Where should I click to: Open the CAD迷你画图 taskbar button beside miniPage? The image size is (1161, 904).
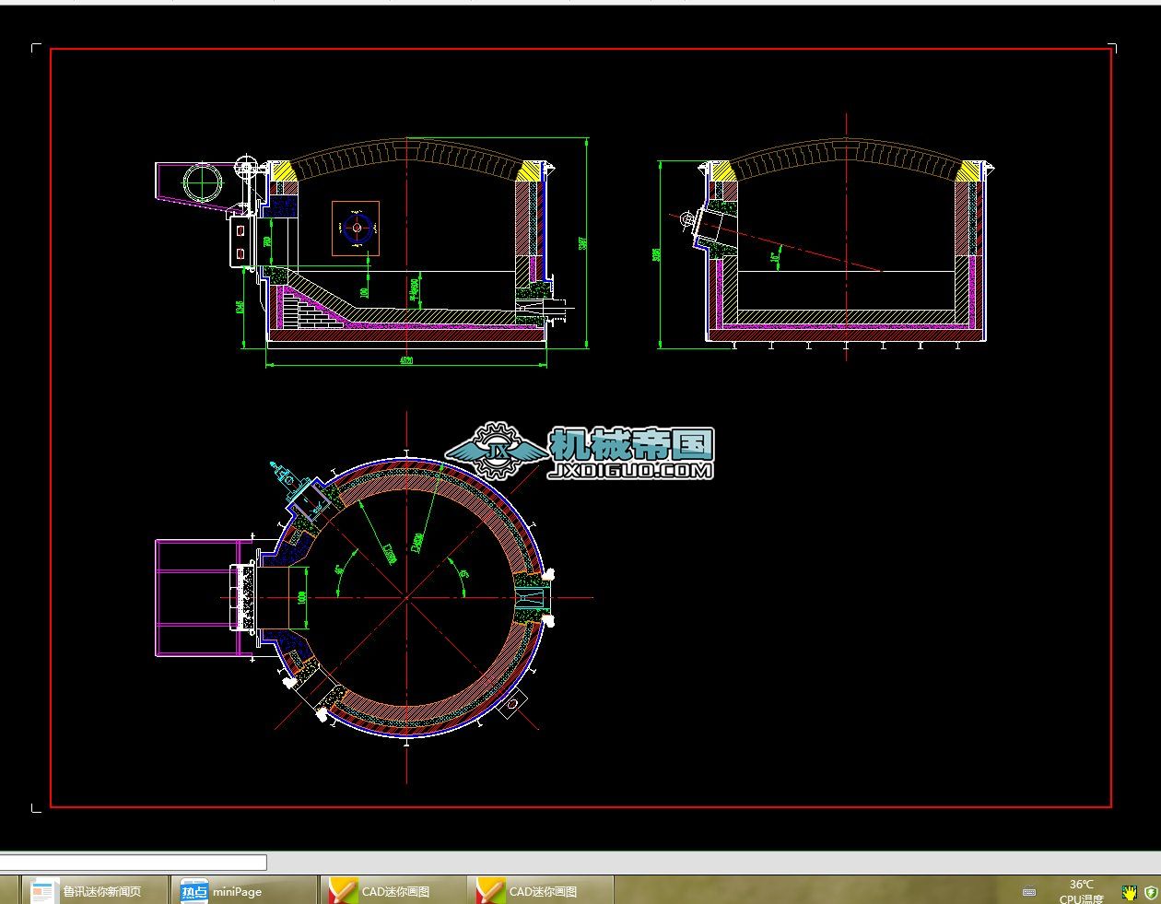point(393,891)
